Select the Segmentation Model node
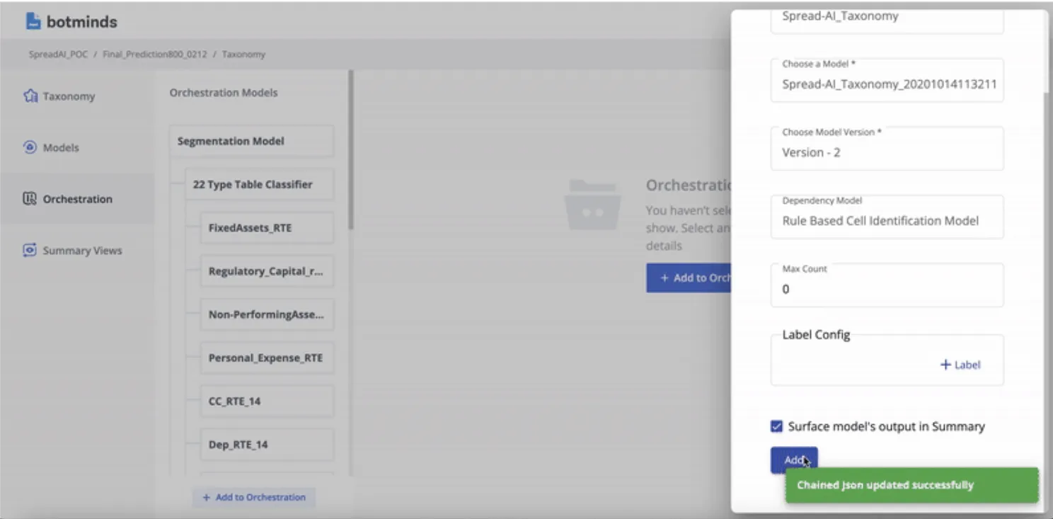Viewport: 1053px width, 519px height. point(251,141)
